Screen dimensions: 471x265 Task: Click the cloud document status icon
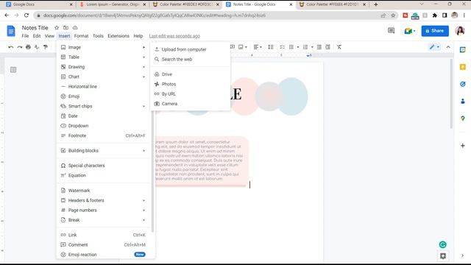[x=75, y=28]
